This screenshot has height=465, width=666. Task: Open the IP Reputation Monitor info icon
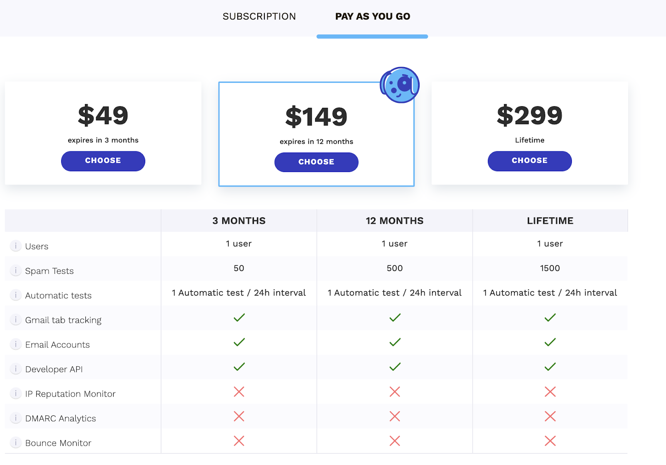(x=15, y=393)
